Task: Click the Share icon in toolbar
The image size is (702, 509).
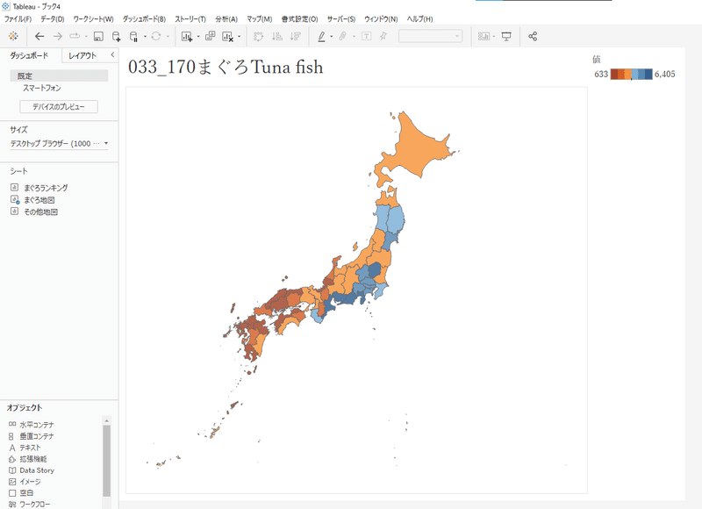Action: (x=533, y=36)
